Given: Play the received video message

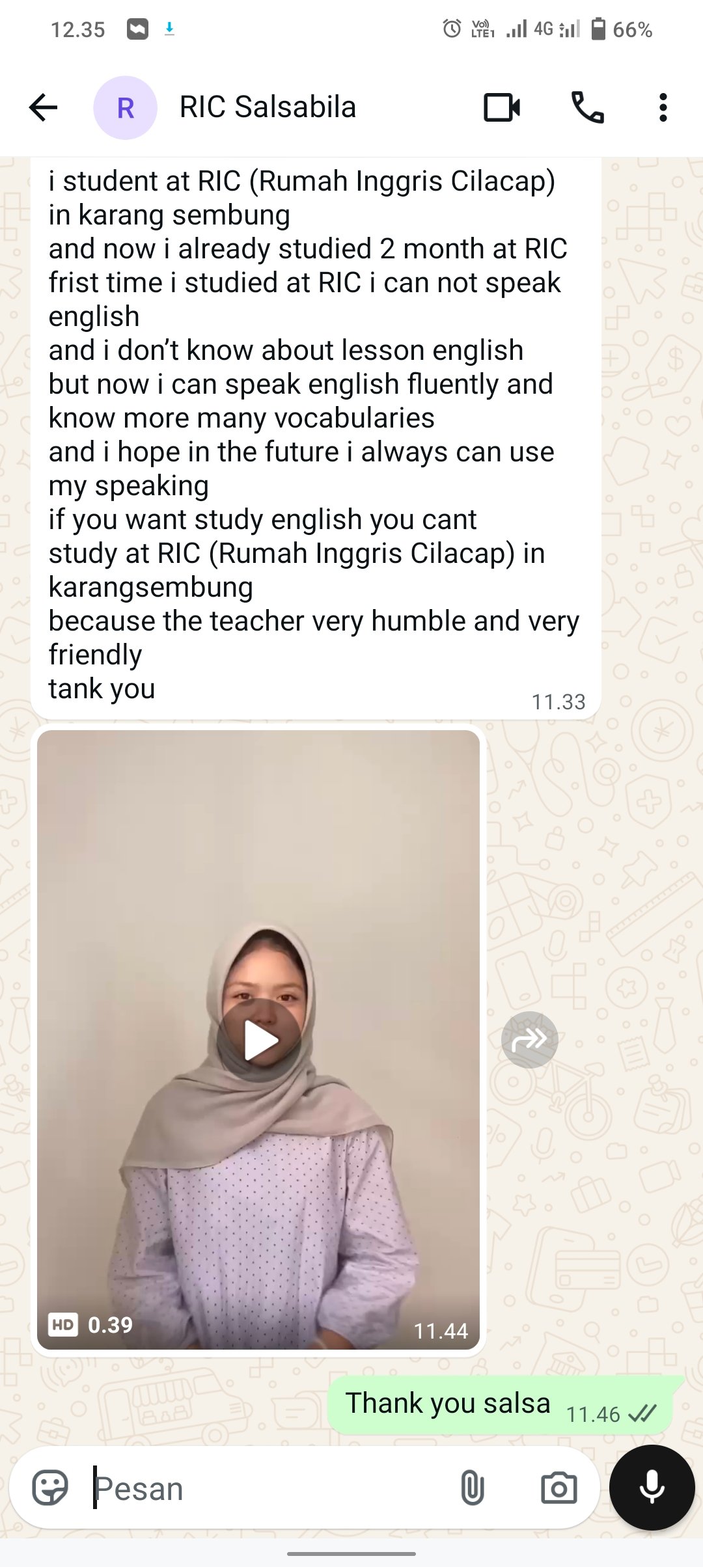Looking at the screenshot, I should [259, 1040].
